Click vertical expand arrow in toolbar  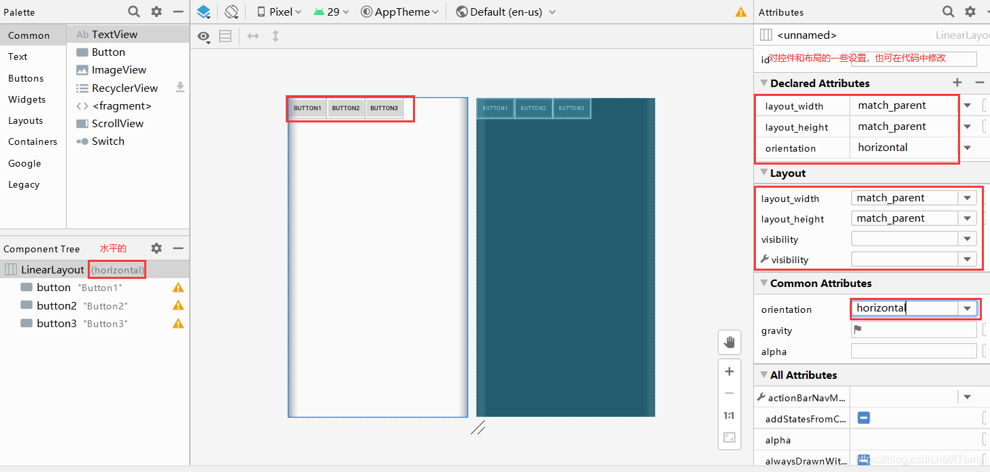pyautogui.click(x=276, y=36)
